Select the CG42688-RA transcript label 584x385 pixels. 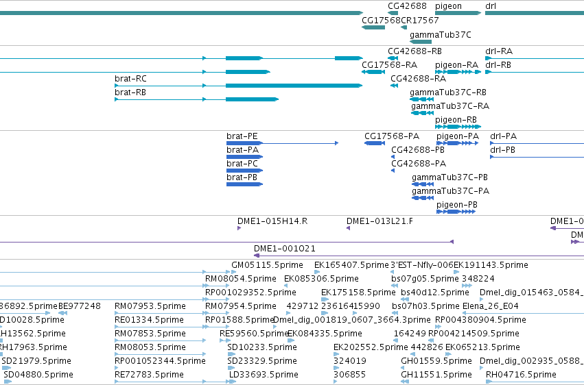(x=418, y=79)
